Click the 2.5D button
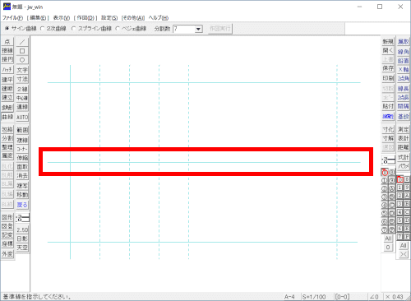This screenshot has width=411, height=301. (x=22, y=229)
